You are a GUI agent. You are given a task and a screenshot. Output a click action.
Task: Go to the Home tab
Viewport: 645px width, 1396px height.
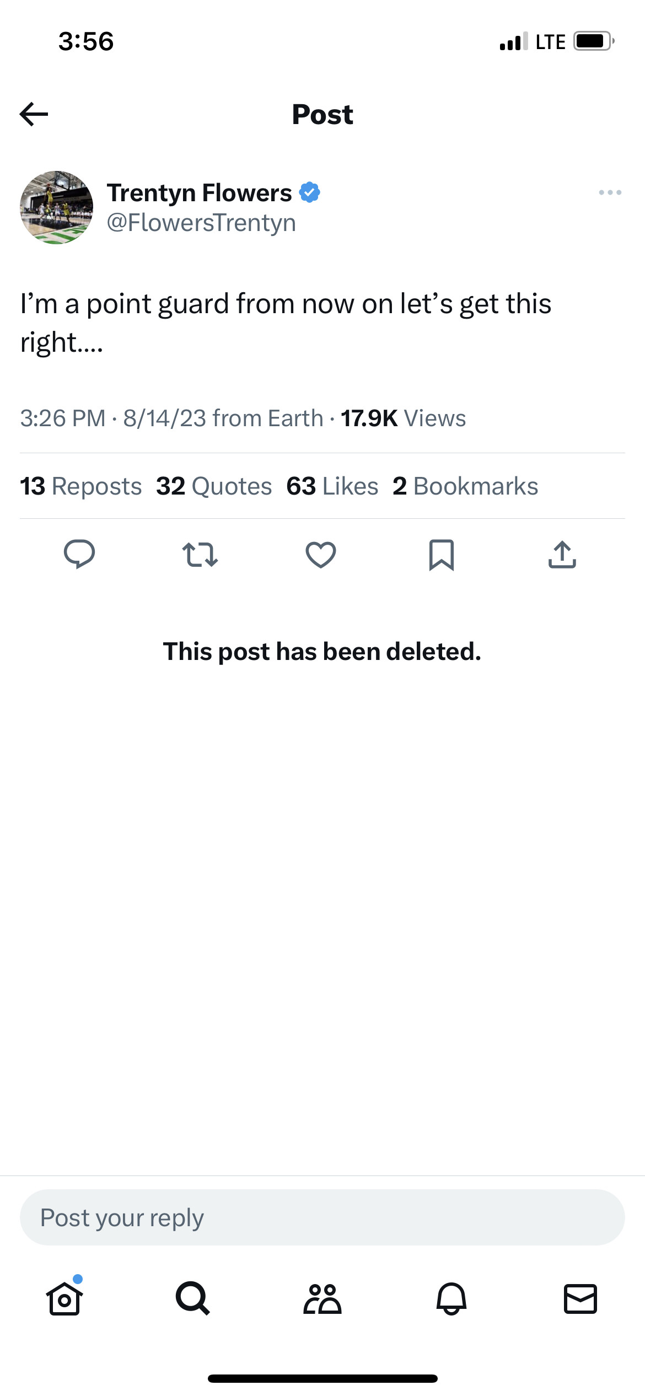[x=64, y=1298]
